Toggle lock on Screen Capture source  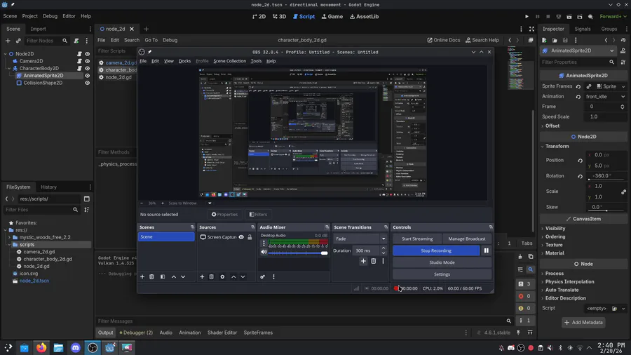(x=250, y=237)
